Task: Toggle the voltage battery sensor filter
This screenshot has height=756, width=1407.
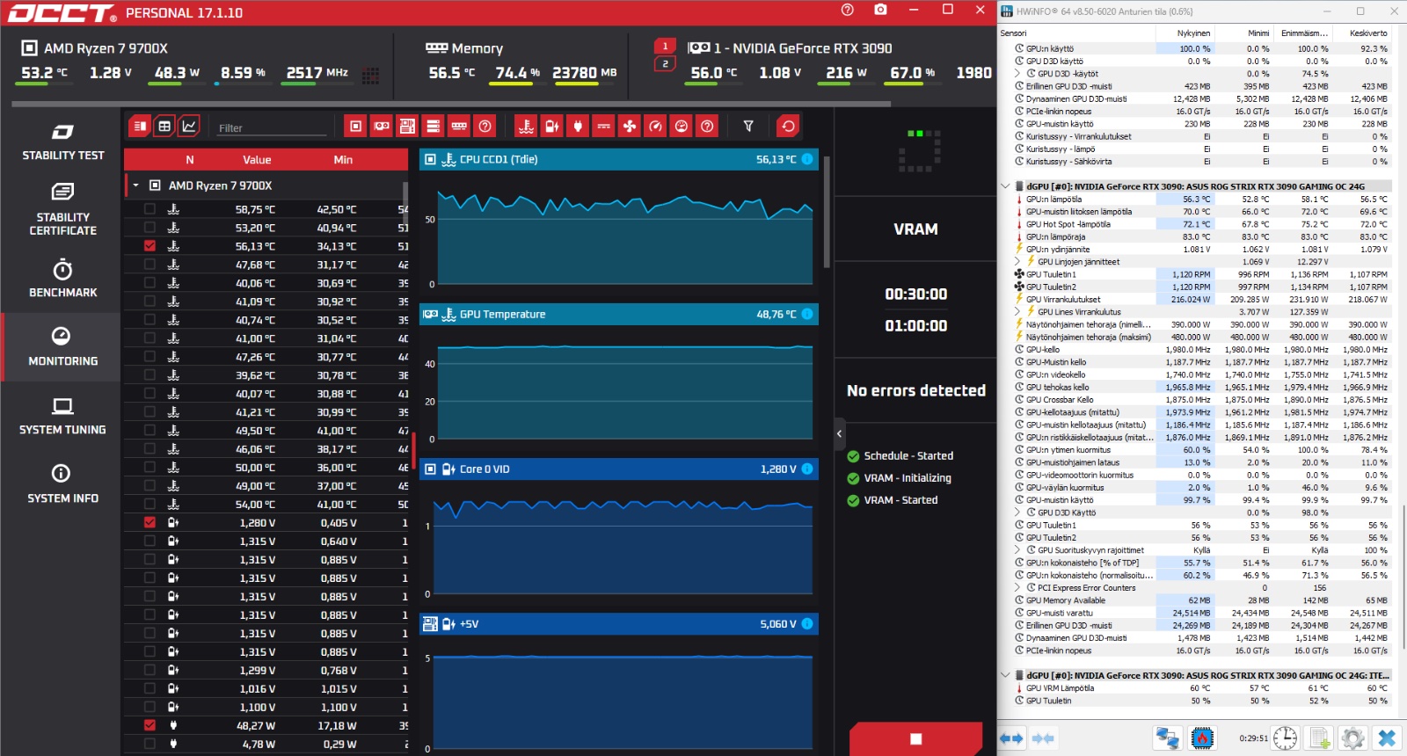Action: click(551, 127)
